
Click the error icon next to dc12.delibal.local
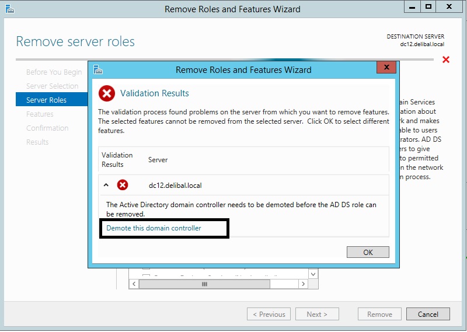pos(123,185)
